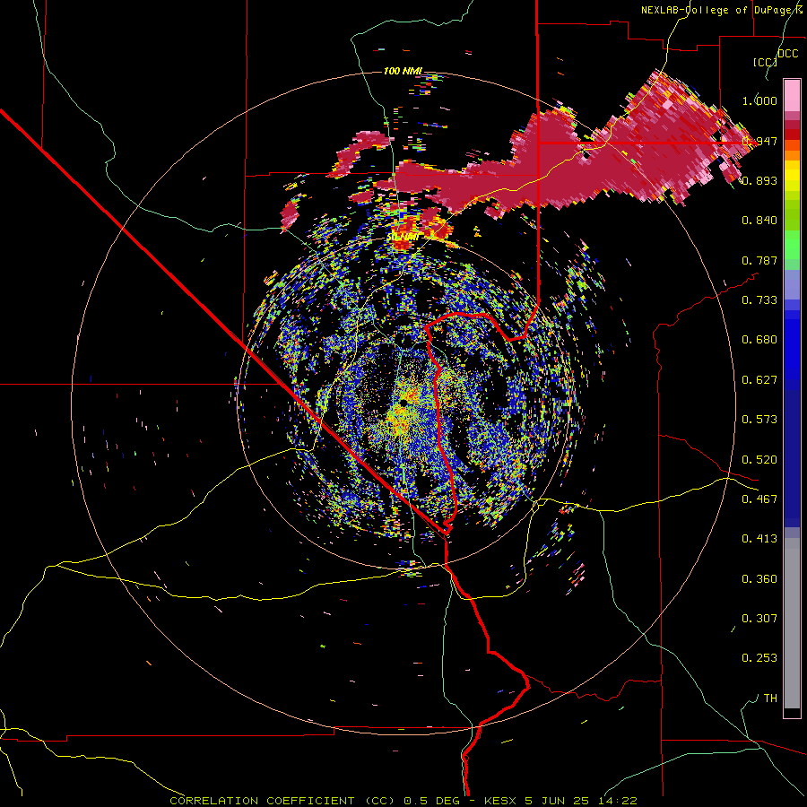Viewport: 807px width, 807px height.
Task: Select the 0.627 legend value
Action: [x=759, y=380]
